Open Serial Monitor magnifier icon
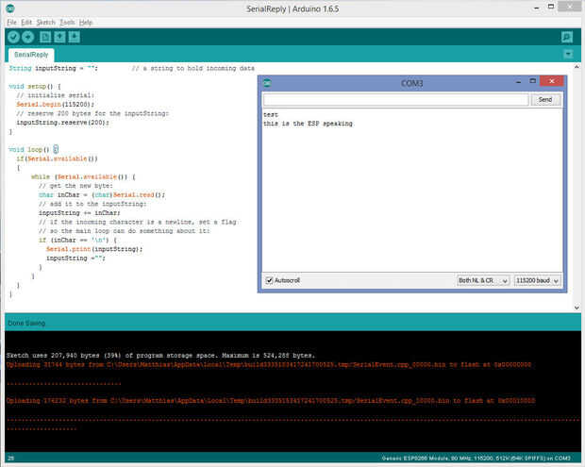 coord(567,37)
